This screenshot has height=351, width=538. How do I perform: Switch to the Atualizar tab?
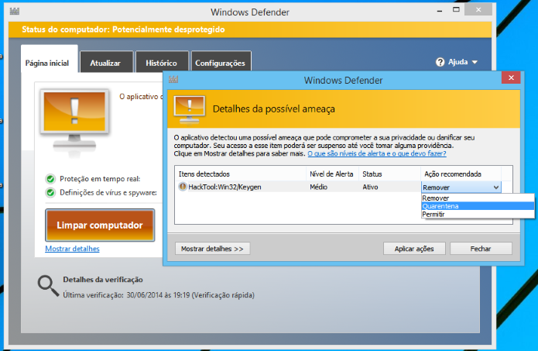tap(106, 62)
